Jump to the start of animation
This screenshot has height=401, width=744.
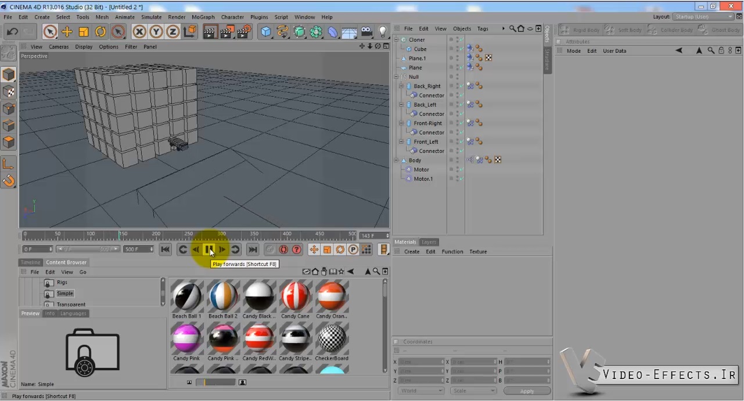[x=166, y=250]
